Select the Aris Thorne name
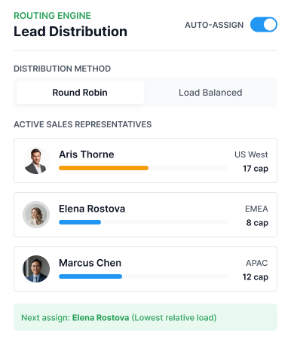The height and width of the screenshot is (342, 294). 87,154
